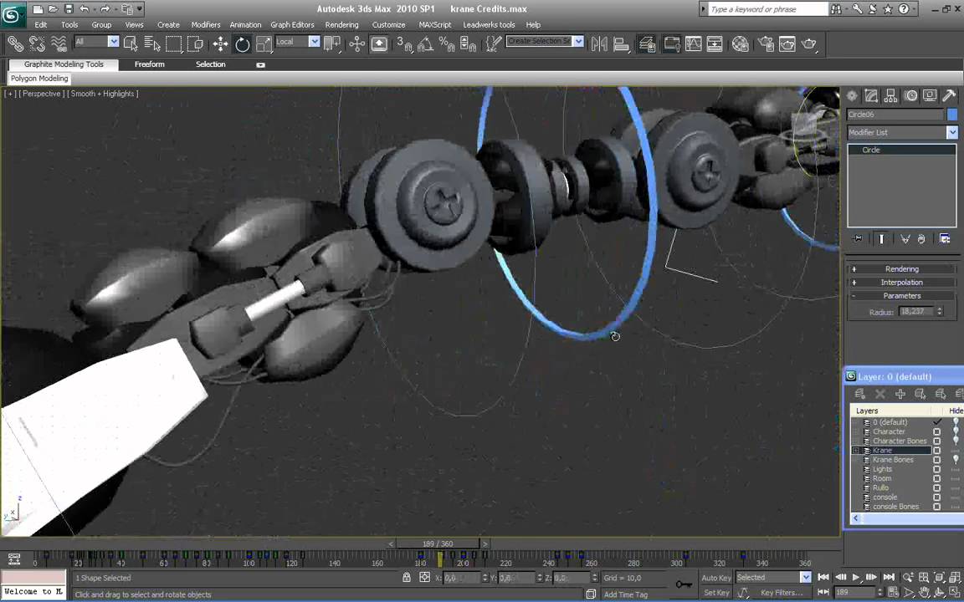
Task: Open the Animation menu
Action: click(x=245, y=24)
